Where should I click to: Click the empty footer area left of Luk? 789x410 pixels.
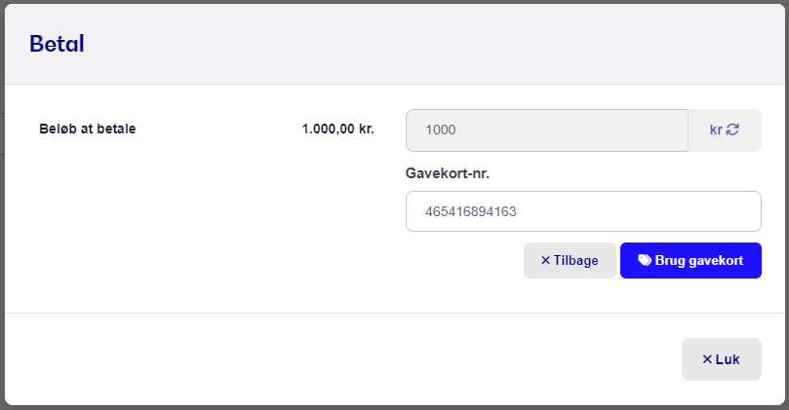(x=342, y=359)
